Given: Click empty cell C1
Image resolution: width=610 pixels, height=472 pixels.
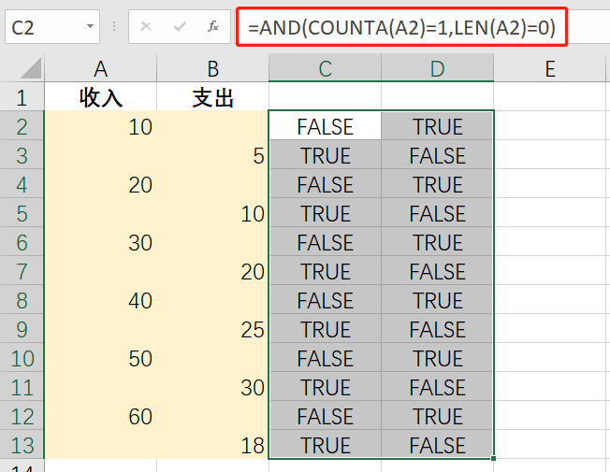Looking at the screenshot, I should click(325, 96).
